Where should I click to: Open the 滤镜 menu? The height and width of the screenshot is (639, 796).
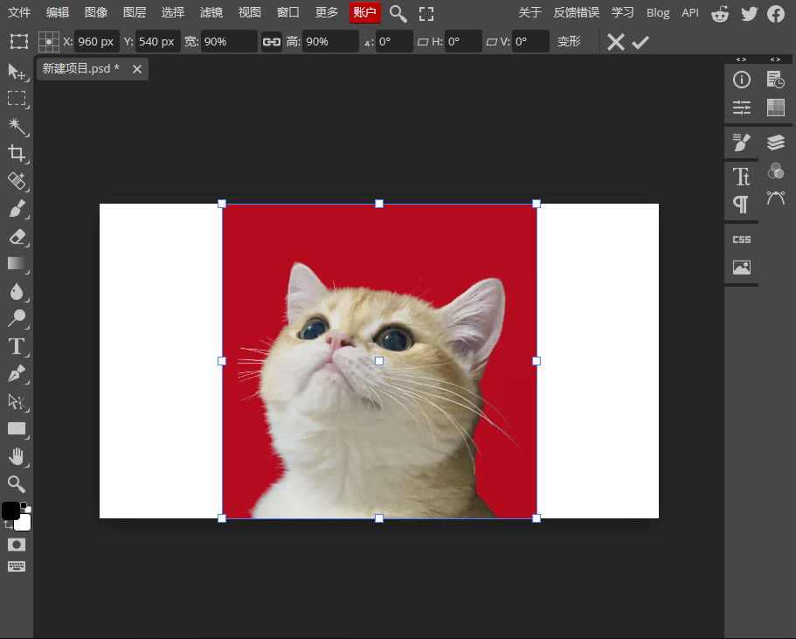pyautogui.click(x=211, y=12)
